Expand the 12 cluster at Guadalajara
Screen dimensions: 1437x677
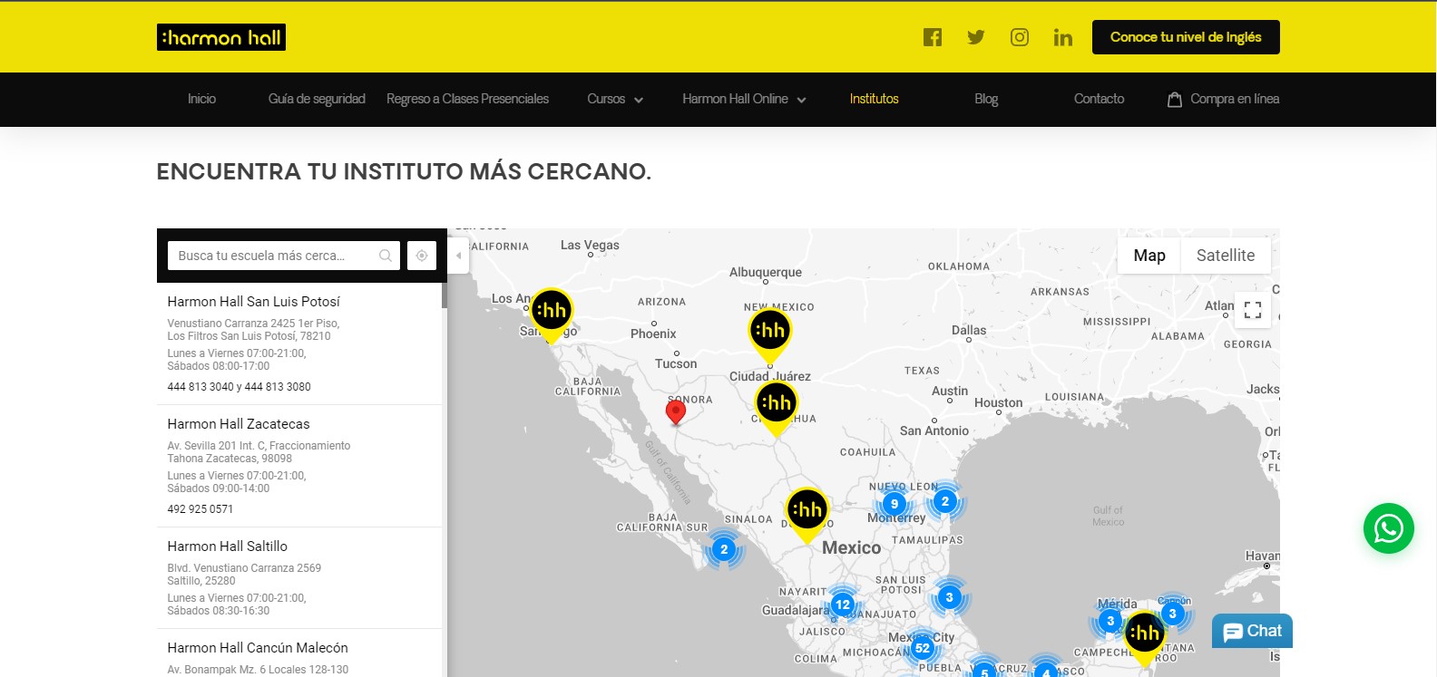843,604
